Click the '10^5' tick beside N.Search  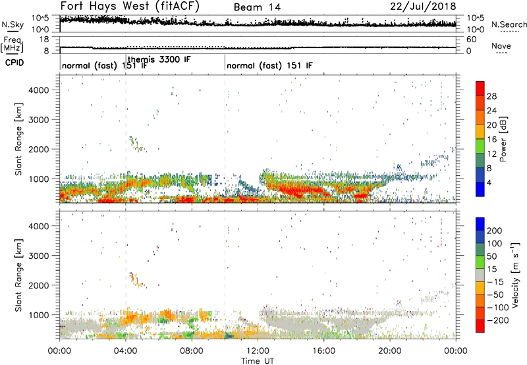pyautogui.click(x=476, y=18)
